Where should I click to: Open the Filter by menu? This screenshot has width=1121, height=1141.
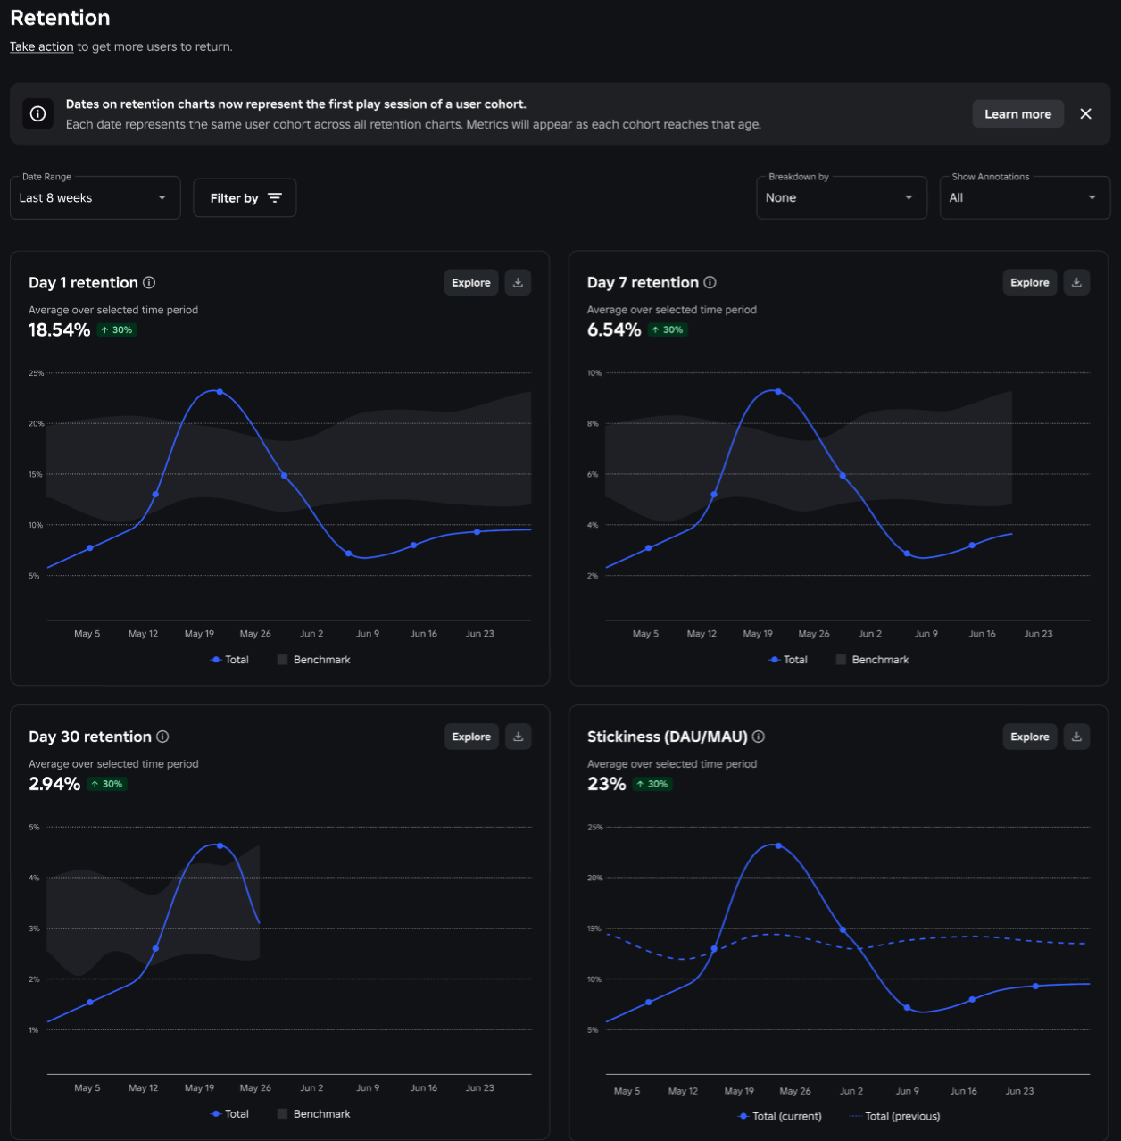point(245,198)
